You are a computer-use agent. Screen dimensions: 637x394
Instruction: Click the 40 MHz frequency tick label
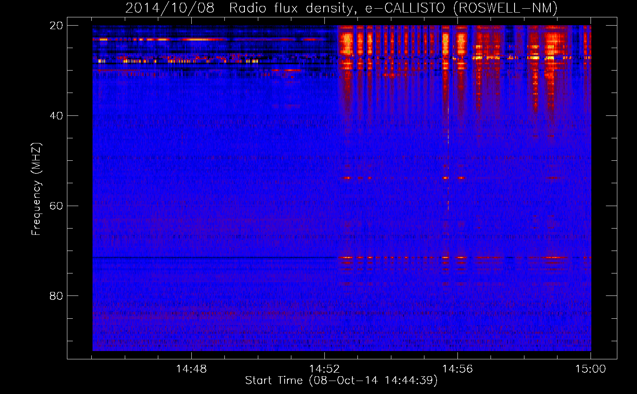pos(56,116)
